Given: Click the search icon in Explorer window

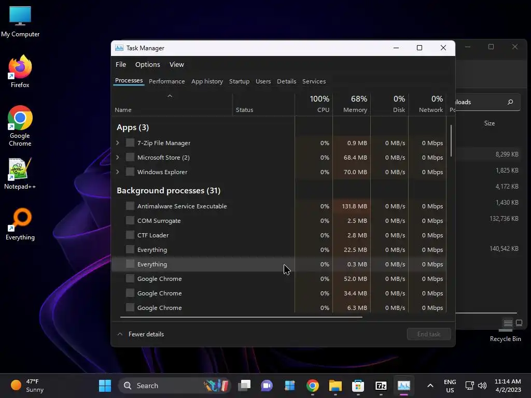Looking at the screenshot, I should pyautogui.click(x=510, y=102).
